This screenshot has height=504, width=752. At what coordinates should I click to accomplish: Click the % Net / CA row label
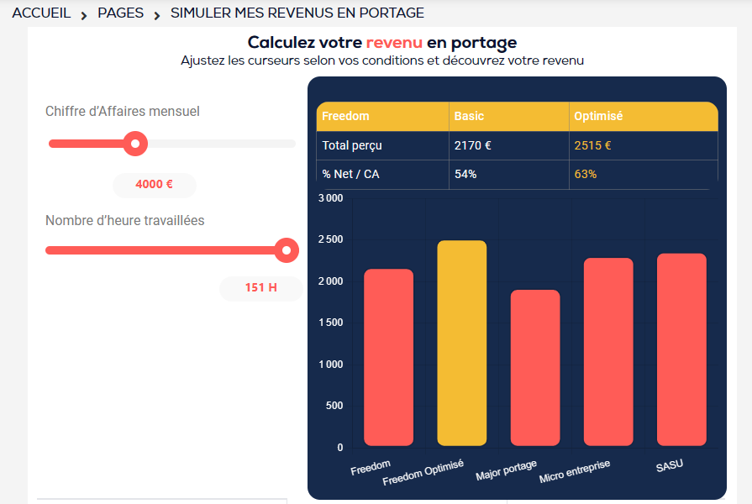350,174
